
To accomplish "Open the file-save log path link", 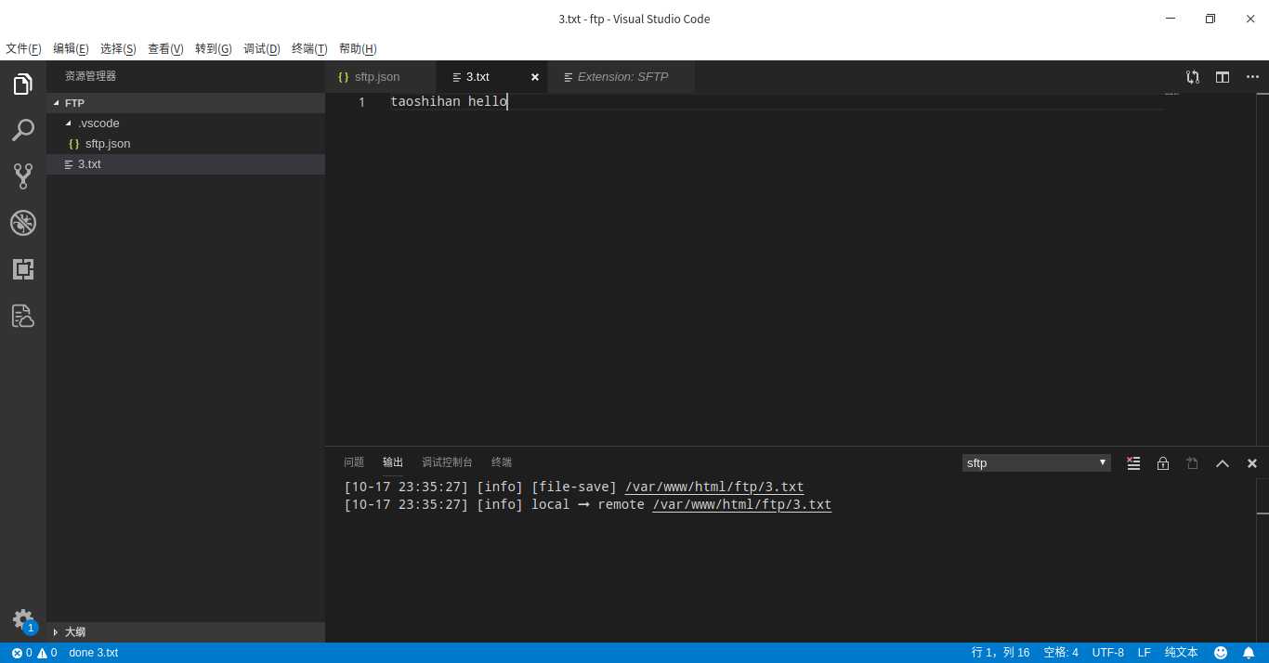I will point(714,487).
